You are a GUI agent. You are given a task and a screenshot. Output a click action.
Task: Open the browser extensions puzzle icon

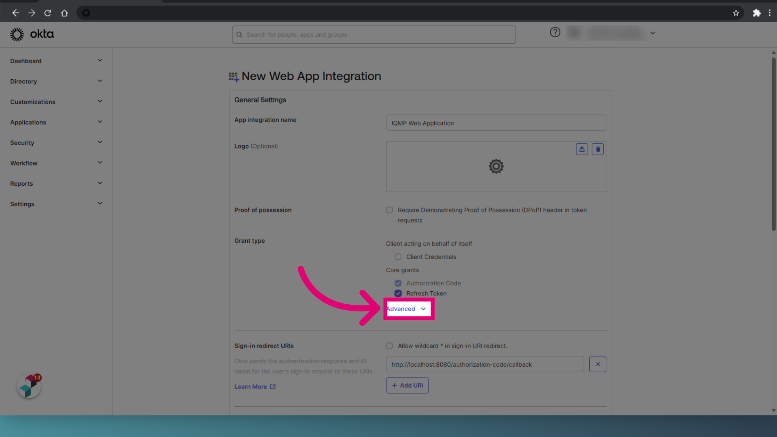click(756, 13)
